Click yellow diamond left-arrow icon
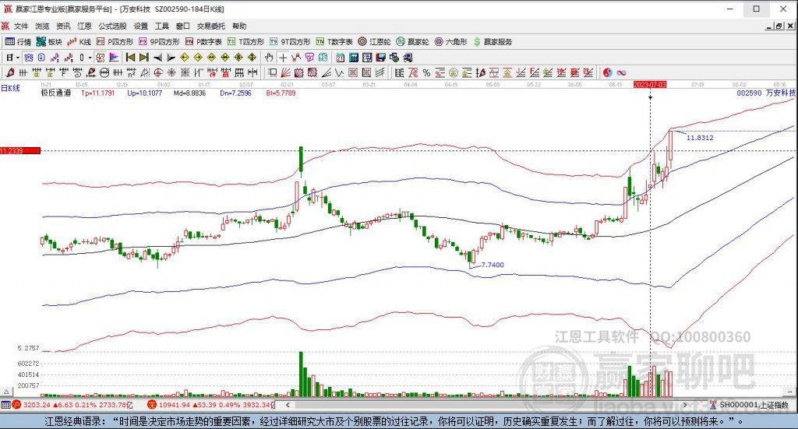This screenshot has height=429, width=798. (184, 58)
